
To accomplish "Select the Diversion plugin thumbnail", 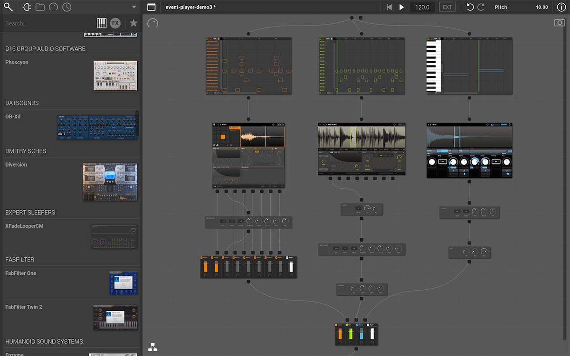I will (x=110, y=182).
